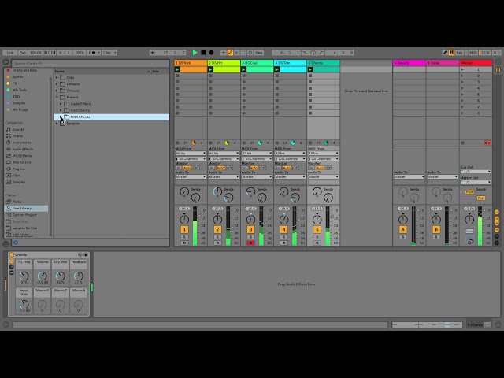
Task: Open track 1 MIDI From All Ins dropdown
Action: (x=191, y=154)
